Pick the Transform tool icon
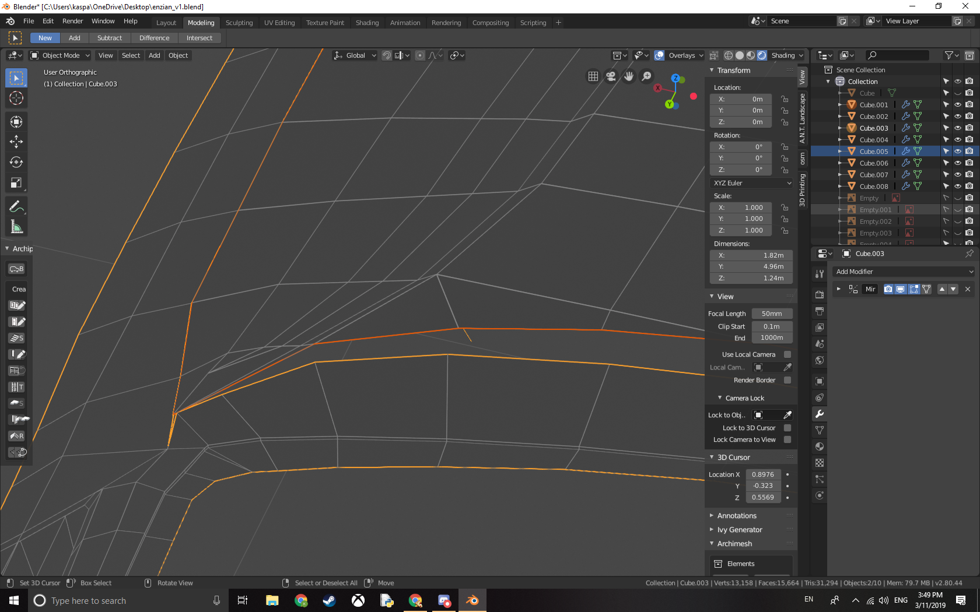Viewport: 980px width, 612px height. 16,121
